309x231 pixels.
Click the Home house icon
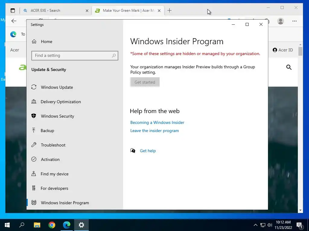pyautogui.click(x=34, y=42)
